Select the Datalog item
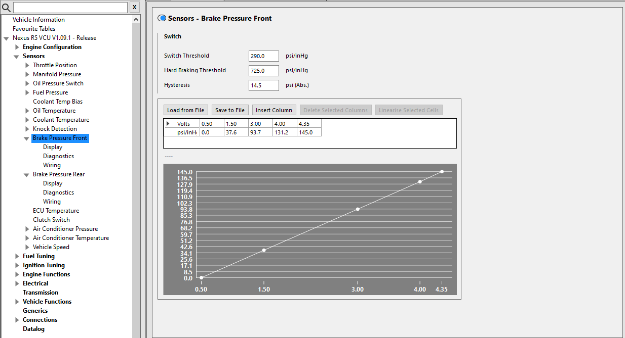Viewport: 625px width, 338px height. 33,329
